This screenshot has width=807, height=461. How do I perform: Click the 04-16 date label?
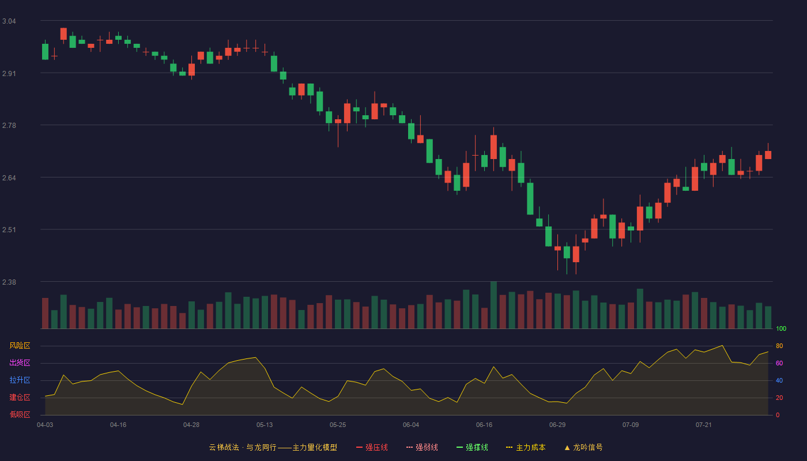tap(118, 425)
